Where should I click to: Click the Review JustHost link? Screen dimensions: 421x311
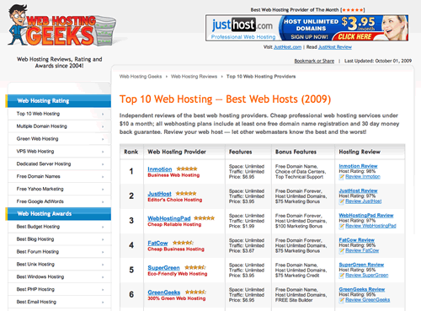tap(364, 201)
